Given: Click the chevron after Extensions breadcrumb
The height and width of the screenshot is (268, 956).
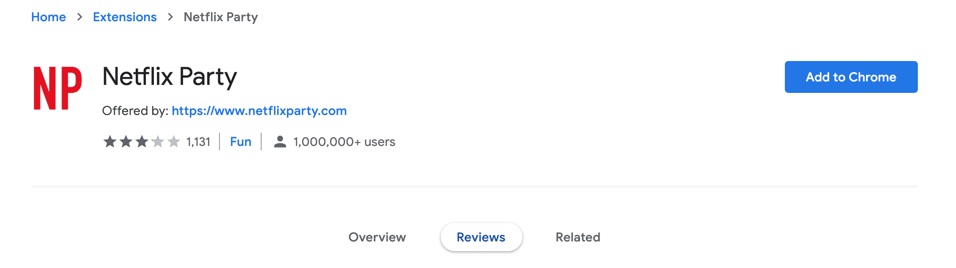Looking at the screenshot, I should 171,17.
